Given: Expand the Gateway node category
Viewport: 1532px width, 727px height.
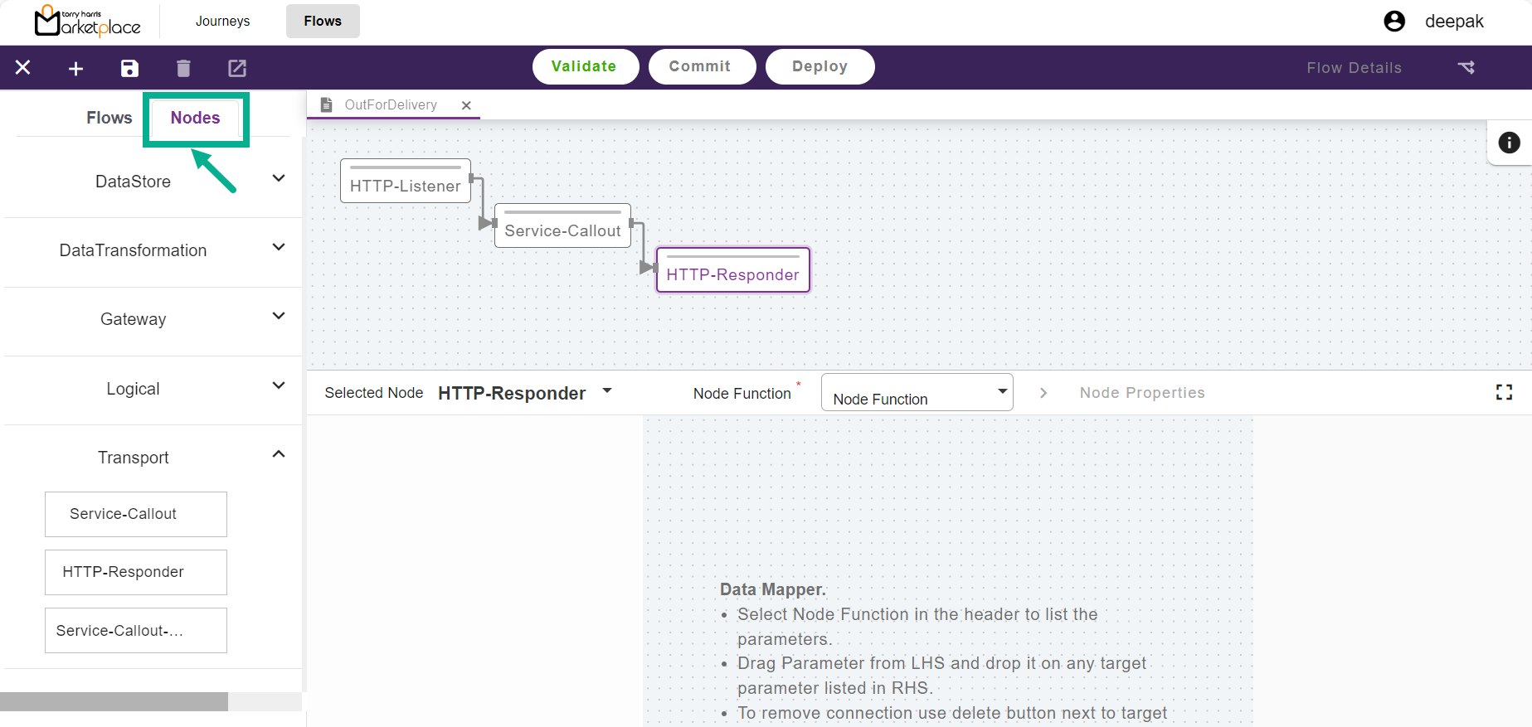Looking at the screenshot, I should [279, 317].
